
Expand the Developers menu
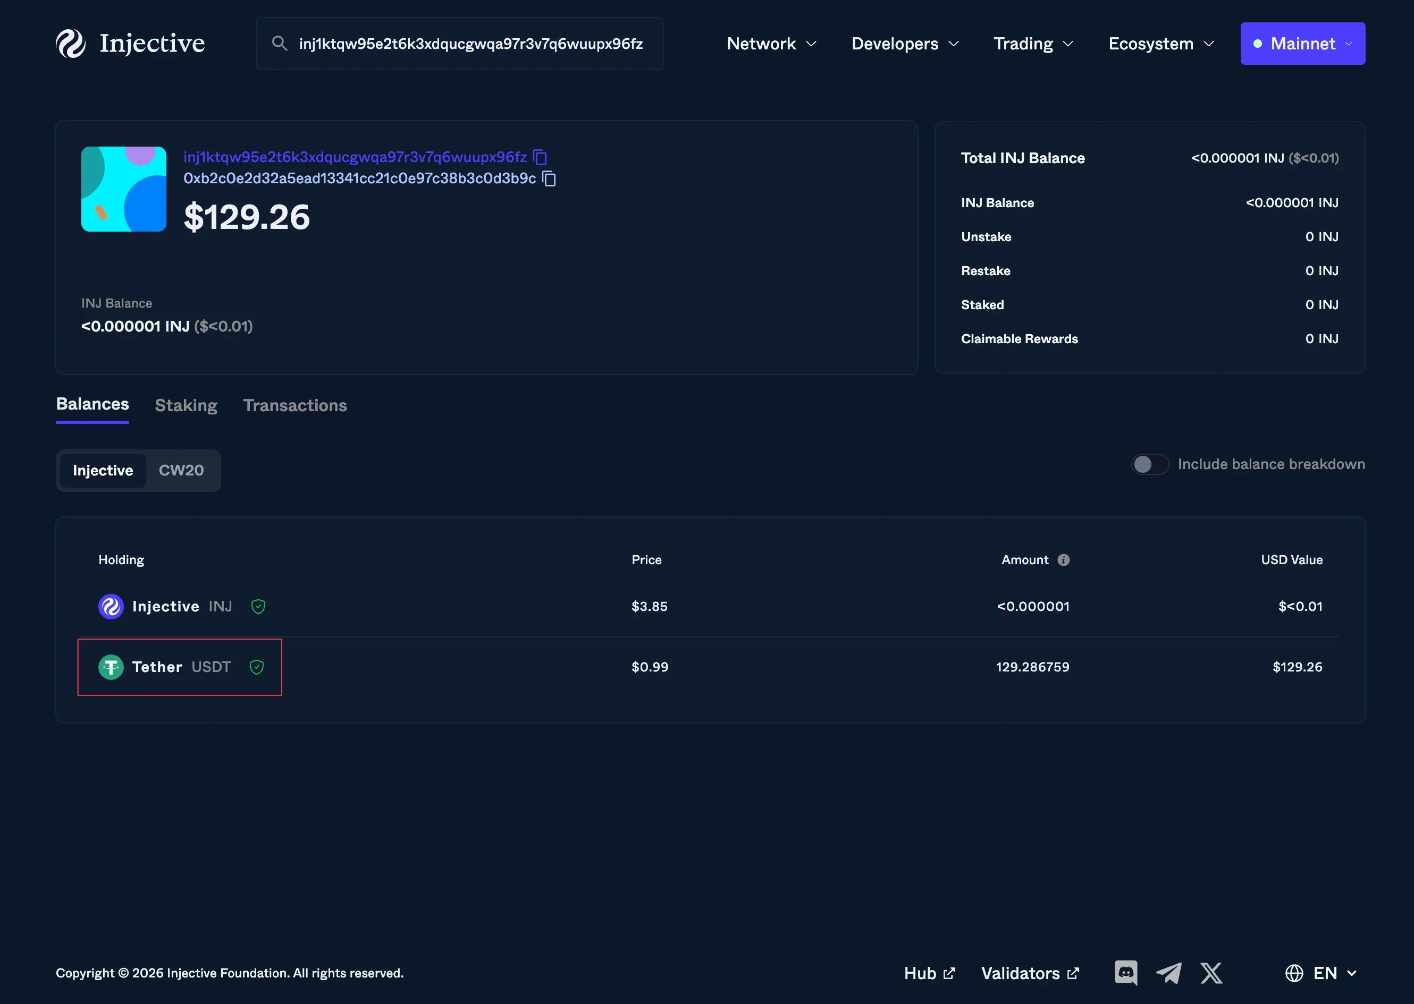click(x=905, y=44)
